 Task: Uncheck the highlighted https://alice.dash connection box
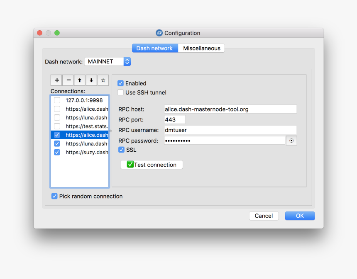(57, 135)
